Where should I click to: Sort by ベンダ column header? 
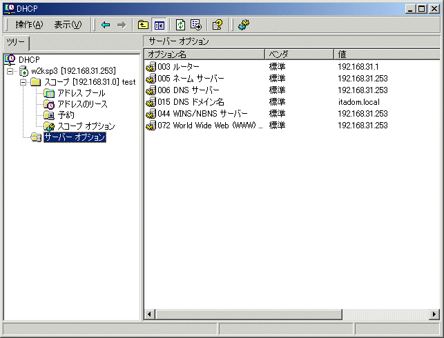(299, 54)
